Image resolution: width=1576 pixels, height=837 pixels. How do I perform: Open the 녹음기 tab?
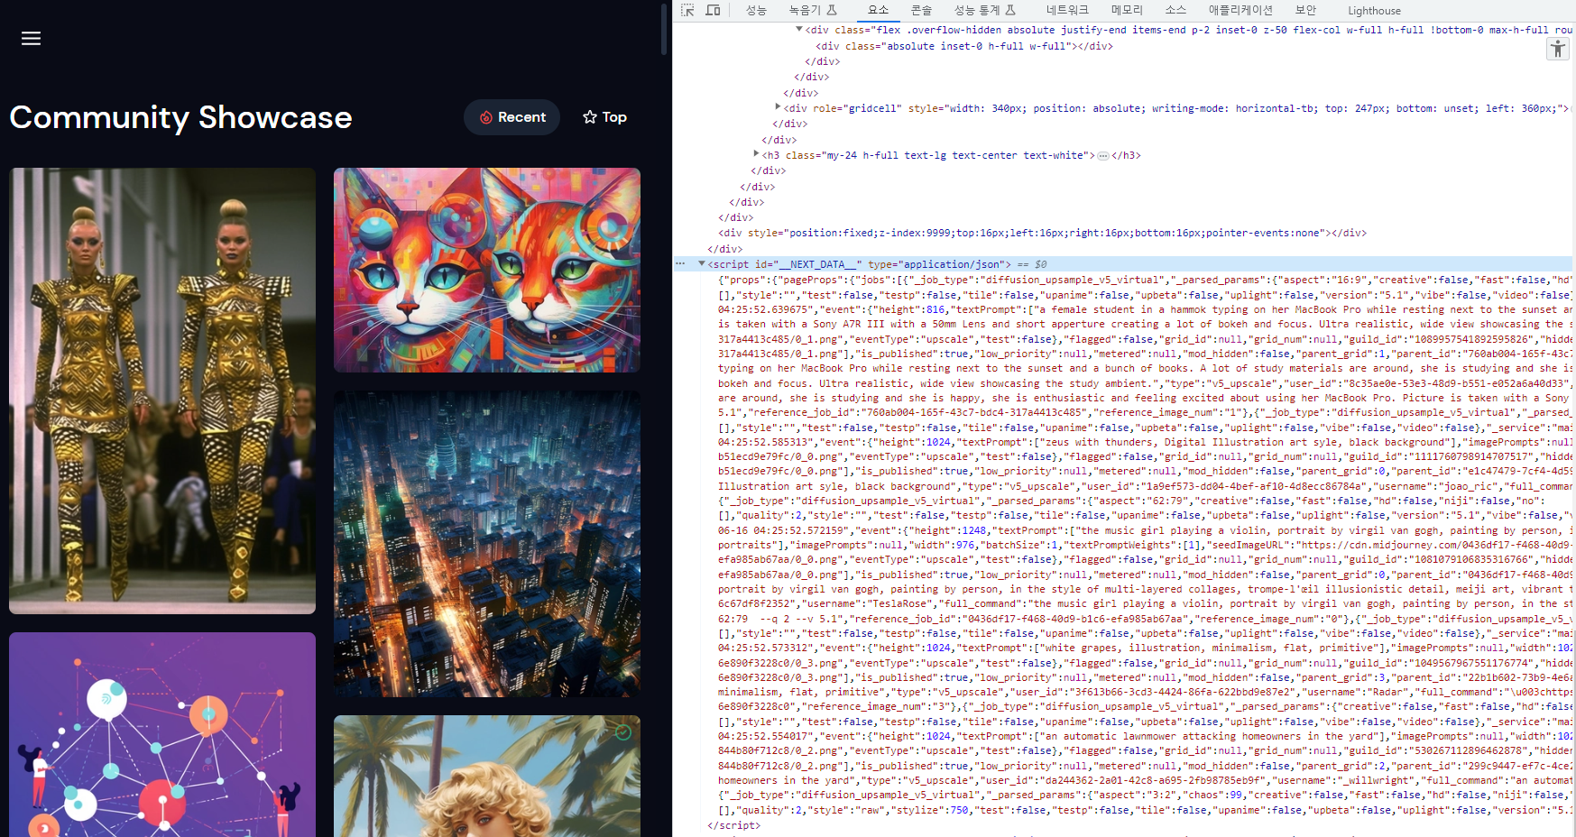coord(813,10)
